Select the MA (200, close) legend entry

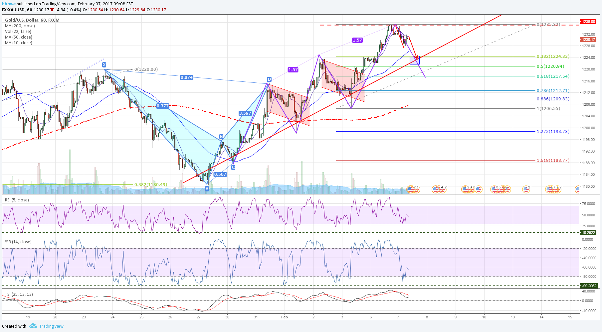click(20, 26)
